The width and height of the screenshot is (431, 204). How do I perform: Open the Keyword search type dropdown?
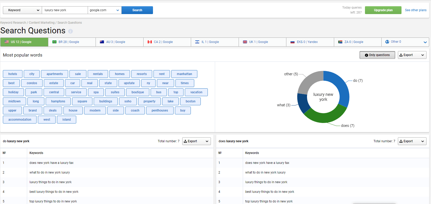click(x=22, y=10)
